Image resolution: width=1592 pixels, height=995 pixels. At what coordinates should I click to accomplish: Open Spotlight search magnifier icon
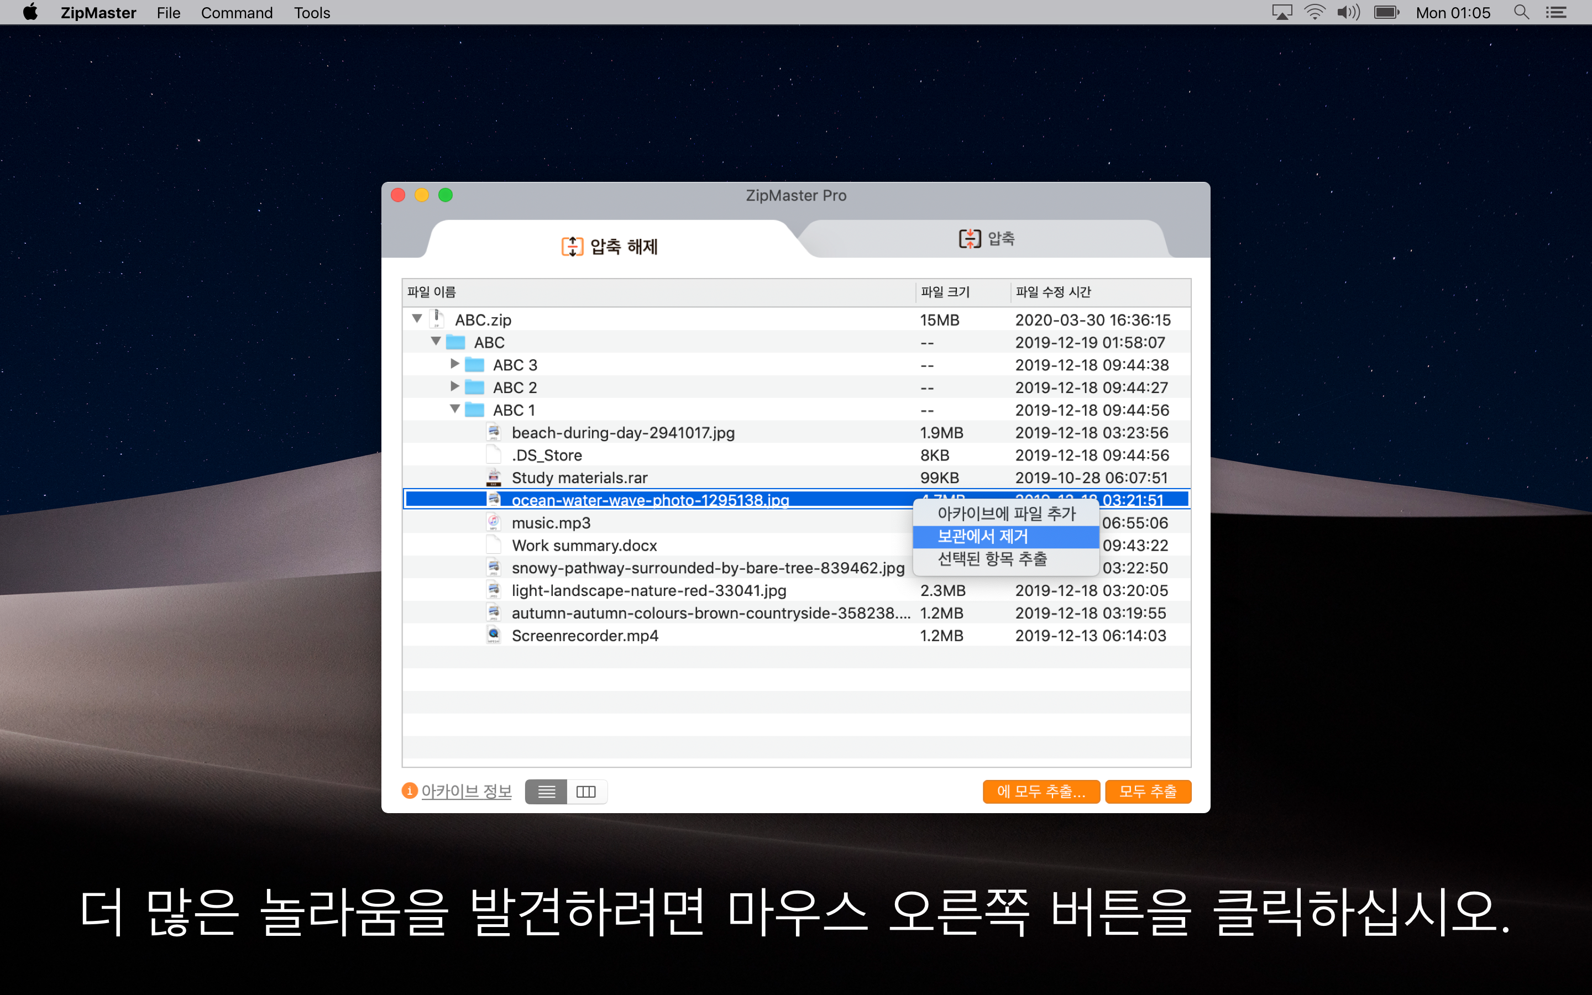[1521, 13]
